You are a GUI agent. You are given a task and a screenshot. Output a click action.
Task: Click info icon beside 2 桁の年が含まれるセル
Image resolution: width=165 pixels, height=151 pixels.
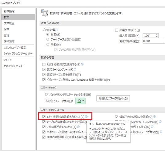pos(78,126)
